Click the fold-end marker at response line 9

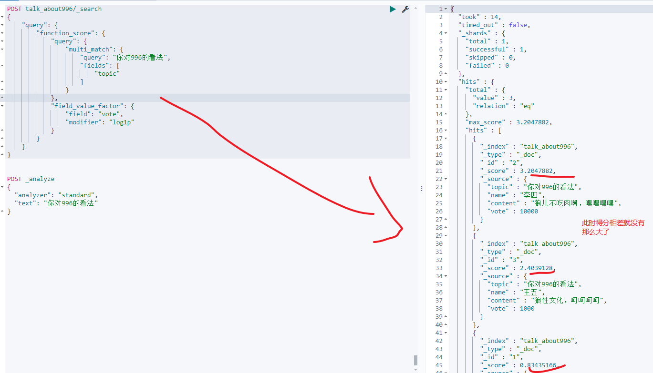click(446, 74)
